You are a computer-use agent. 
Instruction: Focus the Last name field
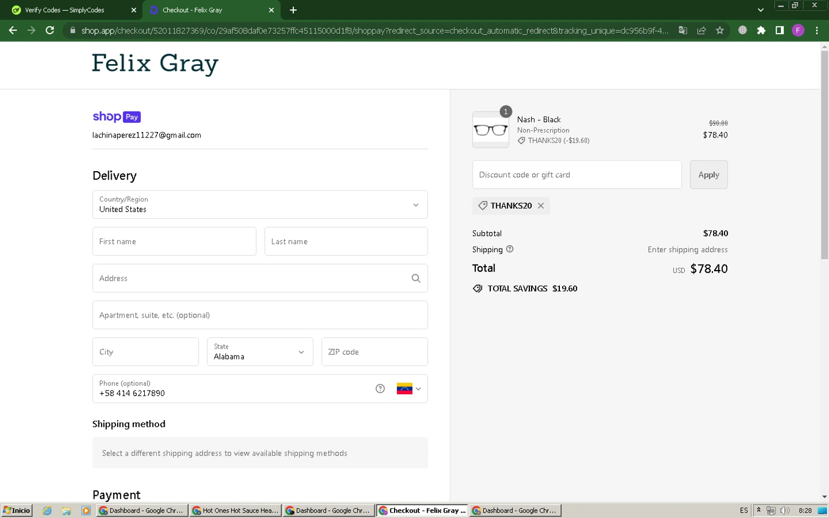tap(346, 241)
